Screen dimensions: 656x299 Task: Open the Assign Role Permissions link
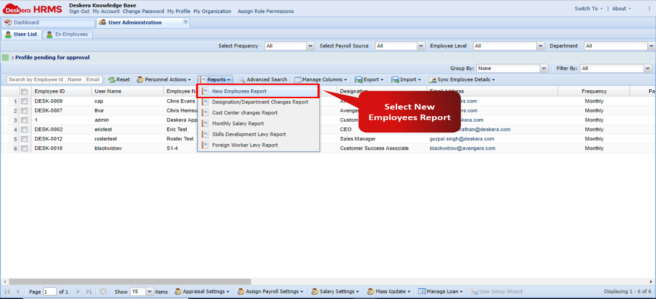(x=265, y=11)
